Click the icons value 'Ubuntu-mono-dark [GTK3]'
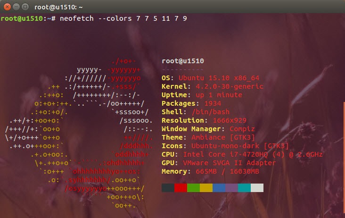The height and width of the screenshot is (218, 345). click(240, 146)
